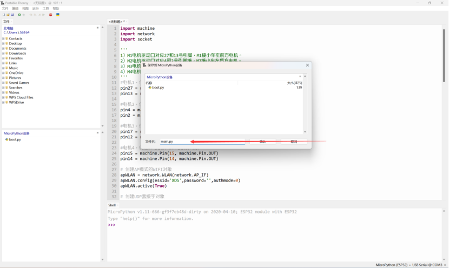Click the Resume debugging toolbar icon
Viewport: 449px width, 268px height.
(x=43, y=15)
